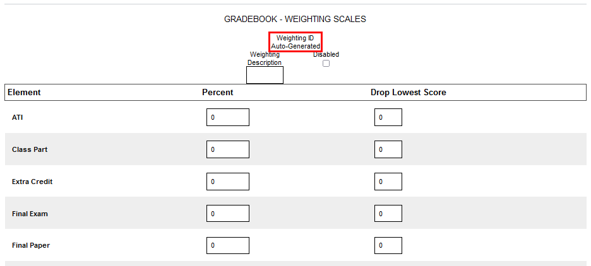
Task: Click the Class Part Percent field
Action: pyautogui.click(x=227, y=149)
